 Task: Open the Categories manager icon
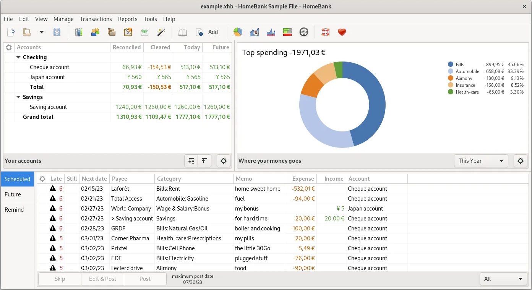(112, 32)
